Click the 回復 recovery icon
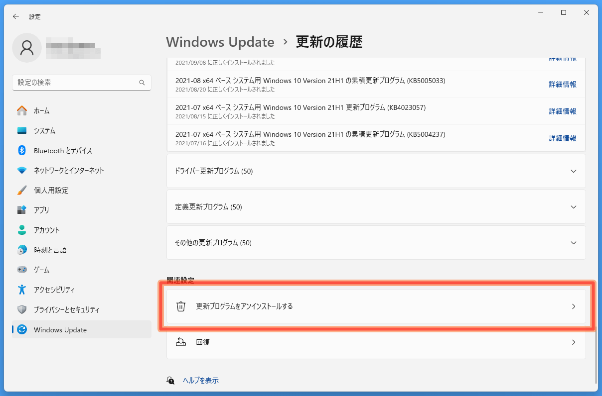Viewport: 602px width, 396px height. coord(181,342)
